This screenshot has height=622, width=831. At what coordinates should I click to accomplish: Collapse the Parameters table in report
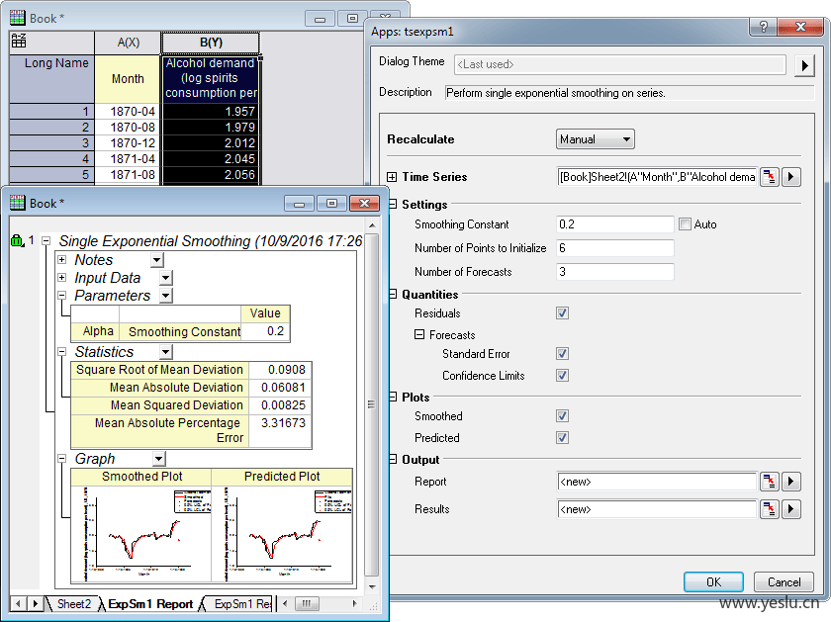(62, 295)
